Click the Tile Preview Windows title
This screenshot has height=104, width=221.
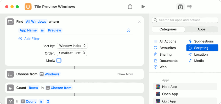tap(55, 7)
